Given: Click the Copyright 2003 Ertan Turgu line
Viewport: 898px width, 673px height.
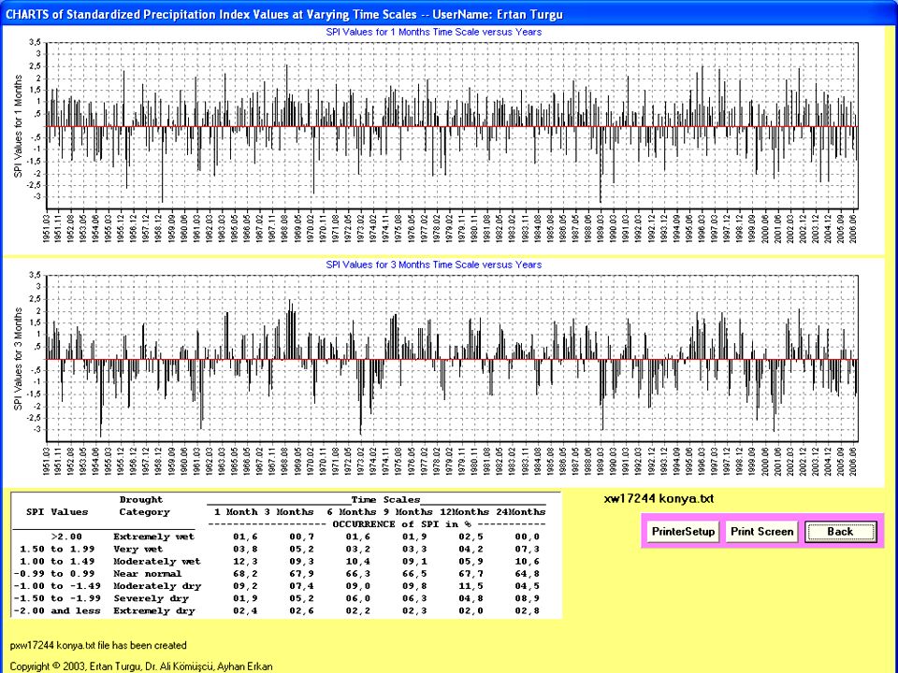Looking at the screenshot, I should pos(141,666).
